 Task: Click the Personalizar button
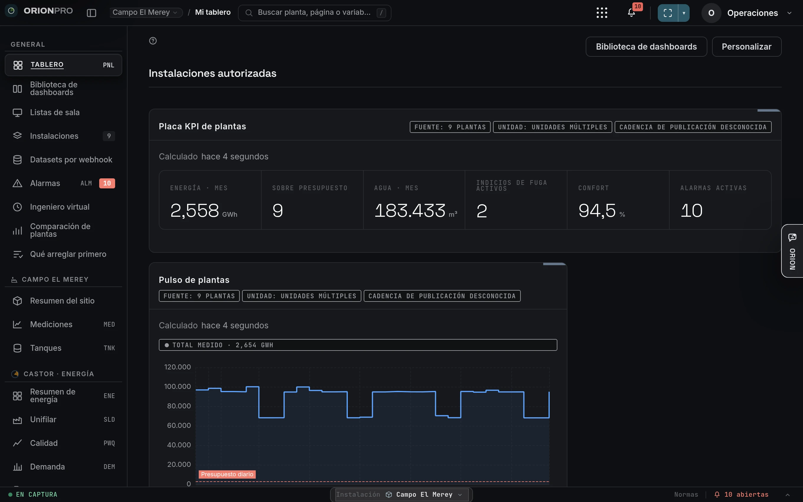[746, 46]
